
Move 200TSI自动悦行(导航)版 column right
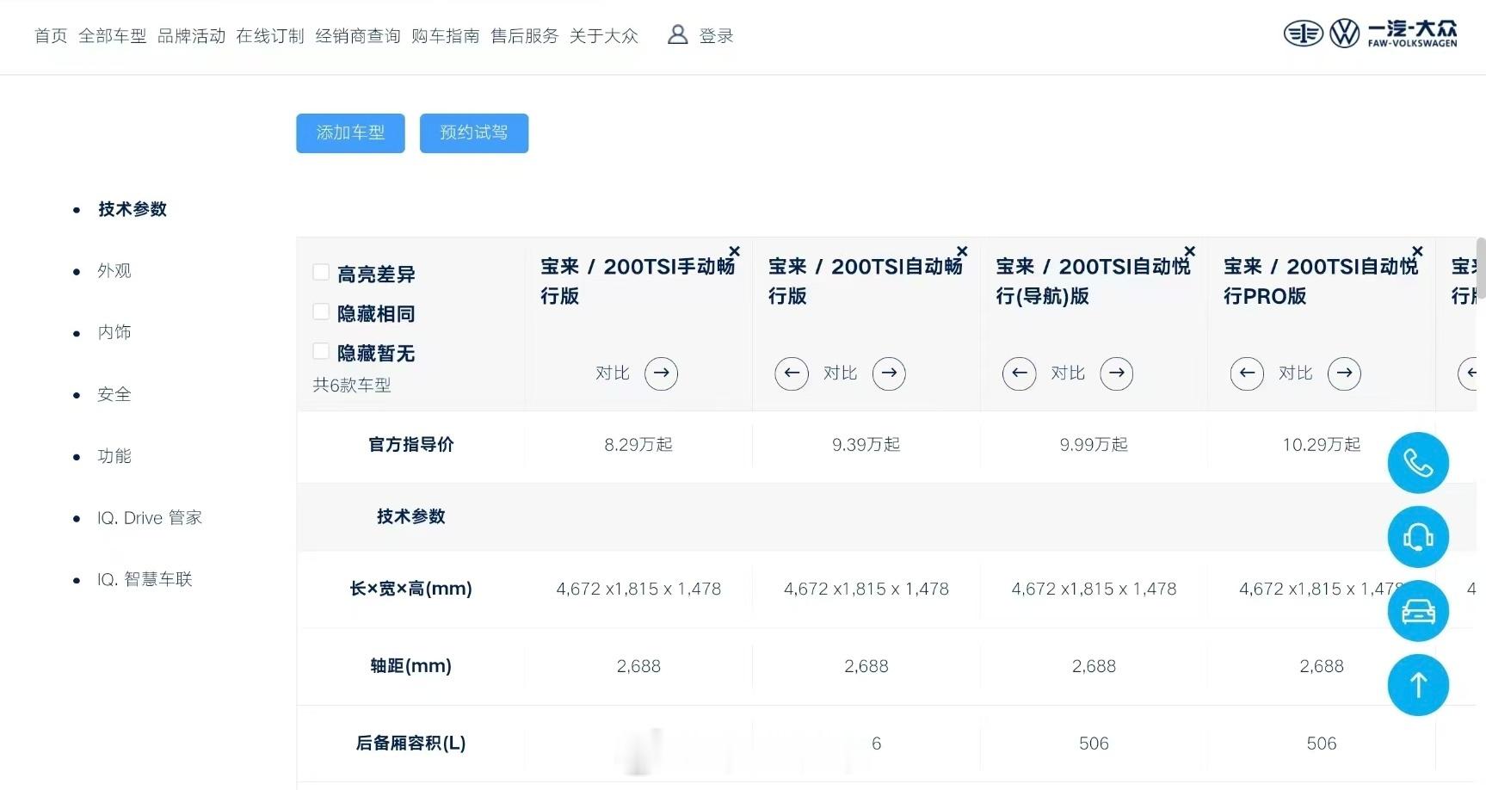coord(1116,373)
